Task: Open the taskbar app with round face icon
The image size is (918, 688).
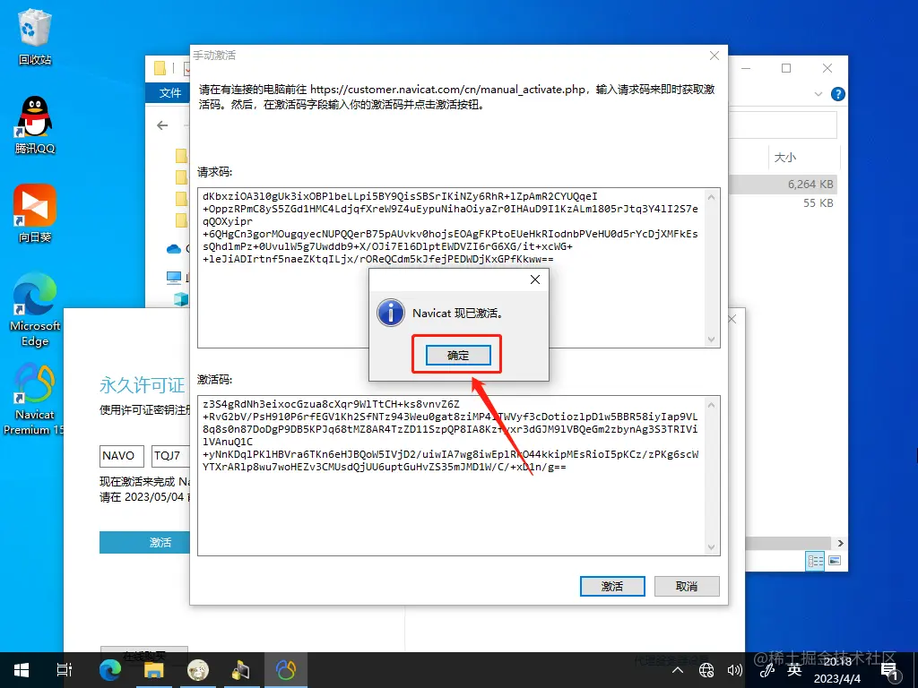Action: (x=198, y=670)
